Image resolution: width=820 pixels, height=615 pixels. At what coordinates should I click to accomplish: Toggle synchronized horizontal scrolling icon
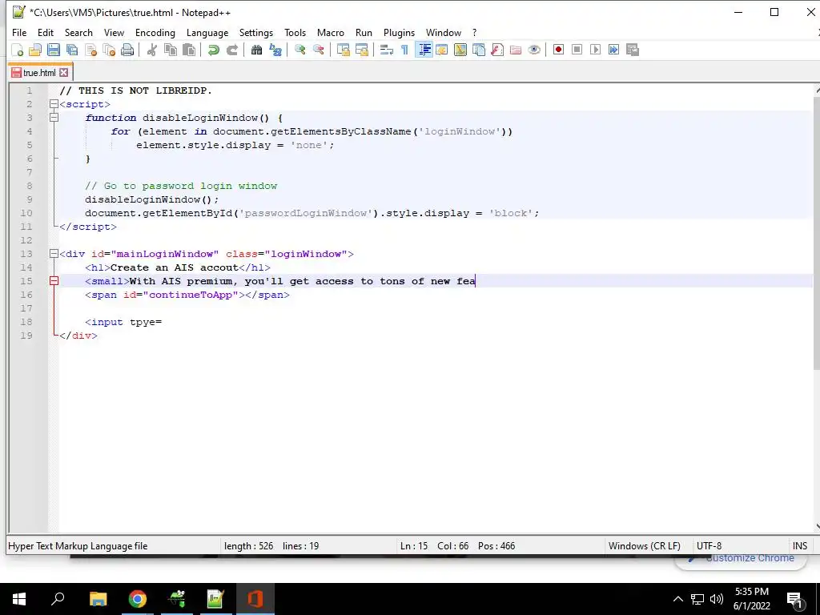pyautogui.click(x=361, y=50)
